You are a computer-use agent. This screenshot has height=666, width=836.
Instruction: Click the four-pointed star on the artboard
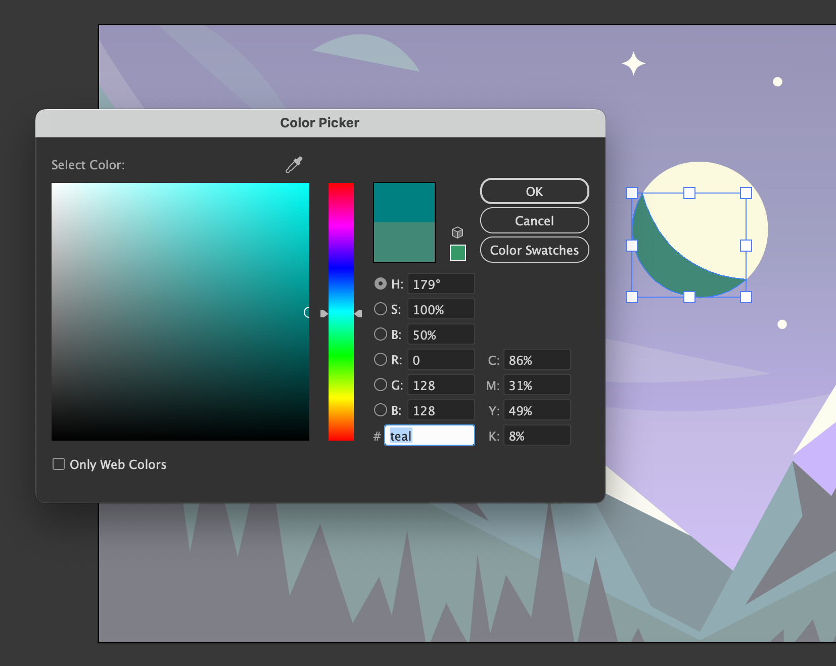click(633, 64)
